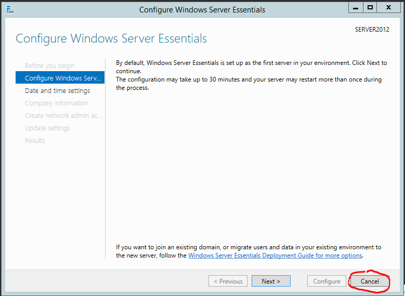Click the window title bar text
Viewport: 405px width, 296px height.
coord(202,10)
